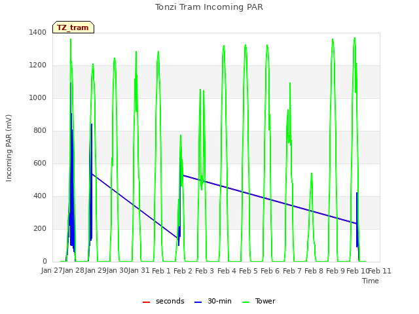This screenshot has height=314, width=419.
Task: Click the TZ_tram annotation label
Action: tap(73, 27)
